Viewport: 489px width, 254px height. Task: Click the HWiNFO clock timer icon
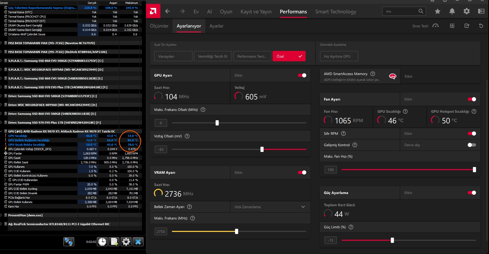(102, 242)
